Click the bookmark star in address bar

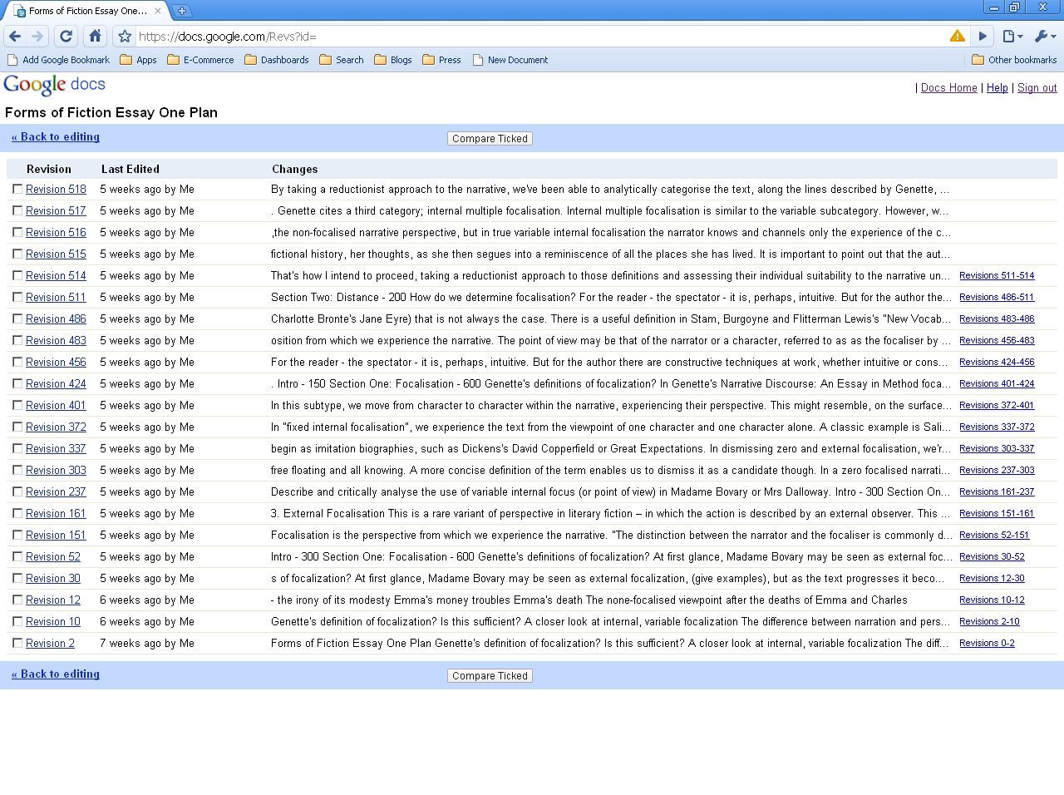pyautogui.click(x=123, y=36)
